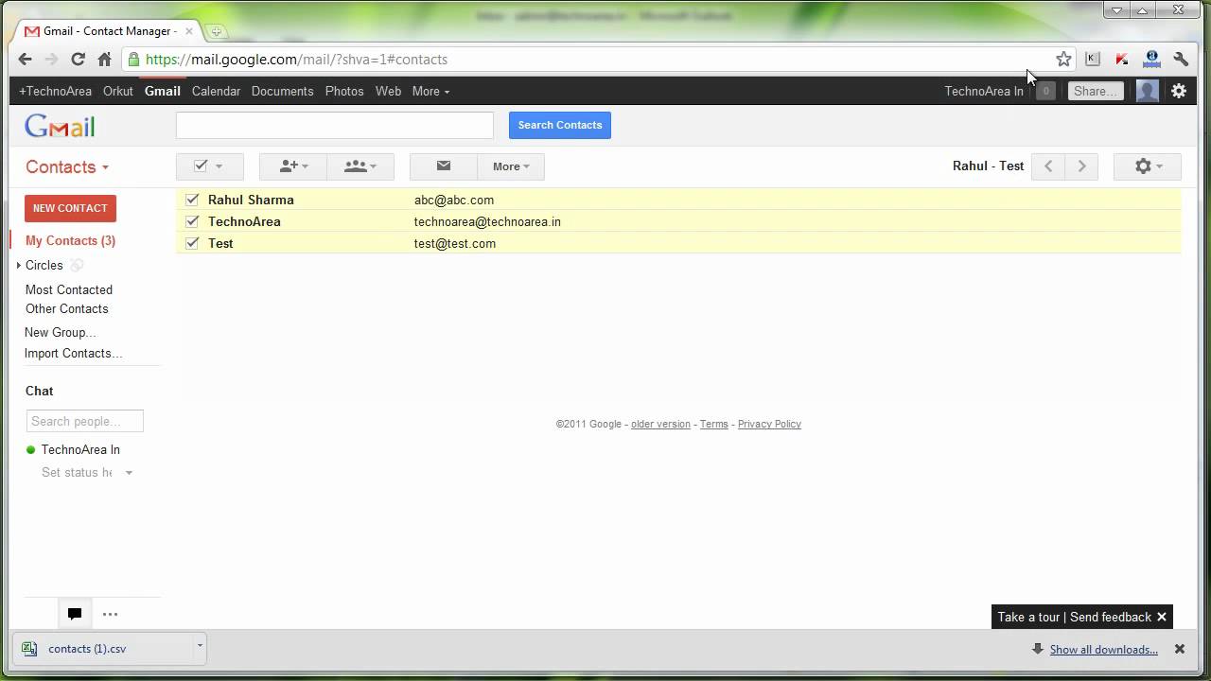
Task: Open the chat bubble icon at the bottom of the sidebar
Action: pyautogui.click(x=75, y=614)
